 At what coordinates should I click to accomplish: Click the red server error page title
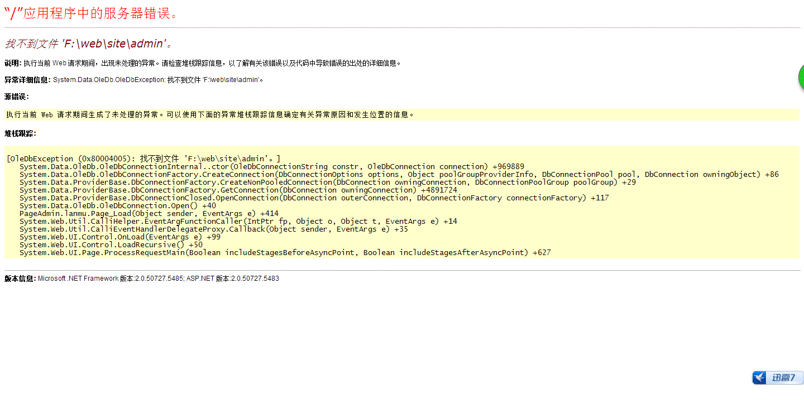[91, 13]
